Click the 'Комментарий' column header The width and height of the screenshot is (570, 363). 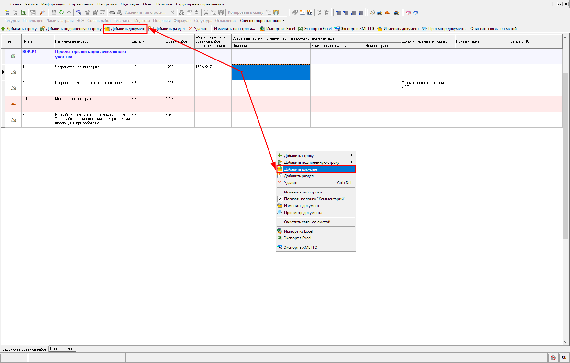point(482,41)
